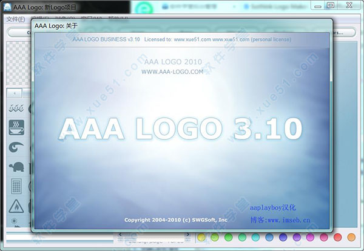Pick the flammable warning triangle shape

16,206
